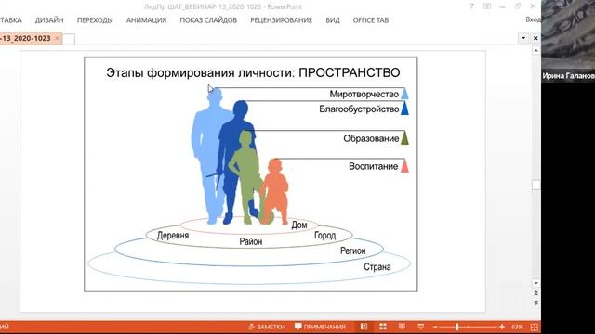Viewport: 595px width, 334px height.
Task: Select the Деревня label on the slide
Action: click(x=173, y=235)
